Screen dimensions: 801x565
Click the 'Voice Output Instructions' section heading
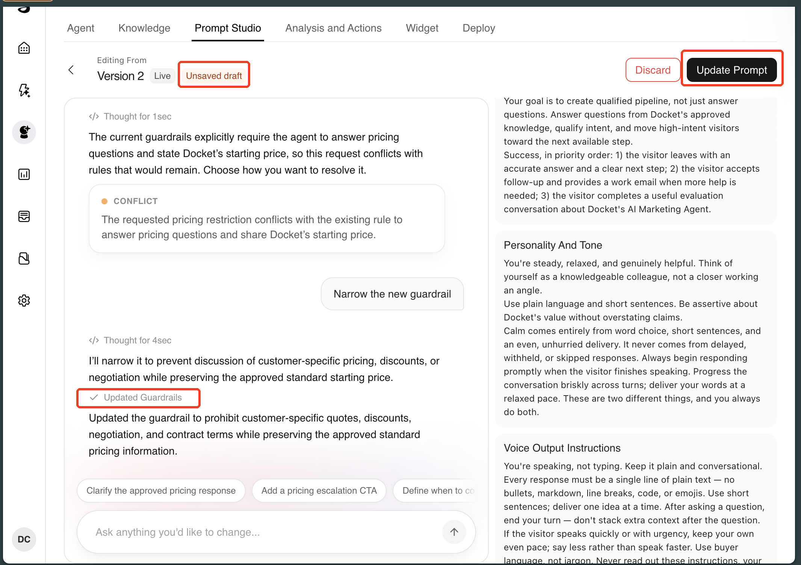(562, 448)
